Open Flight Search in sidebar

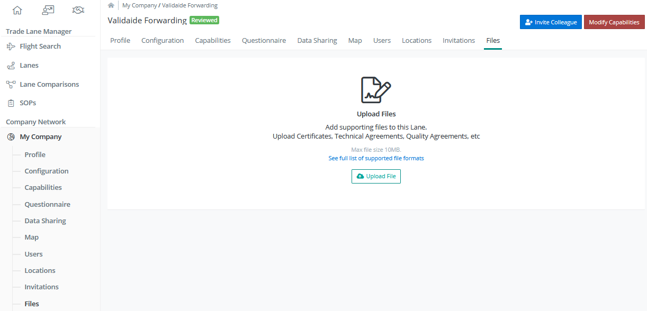[40, 47]
